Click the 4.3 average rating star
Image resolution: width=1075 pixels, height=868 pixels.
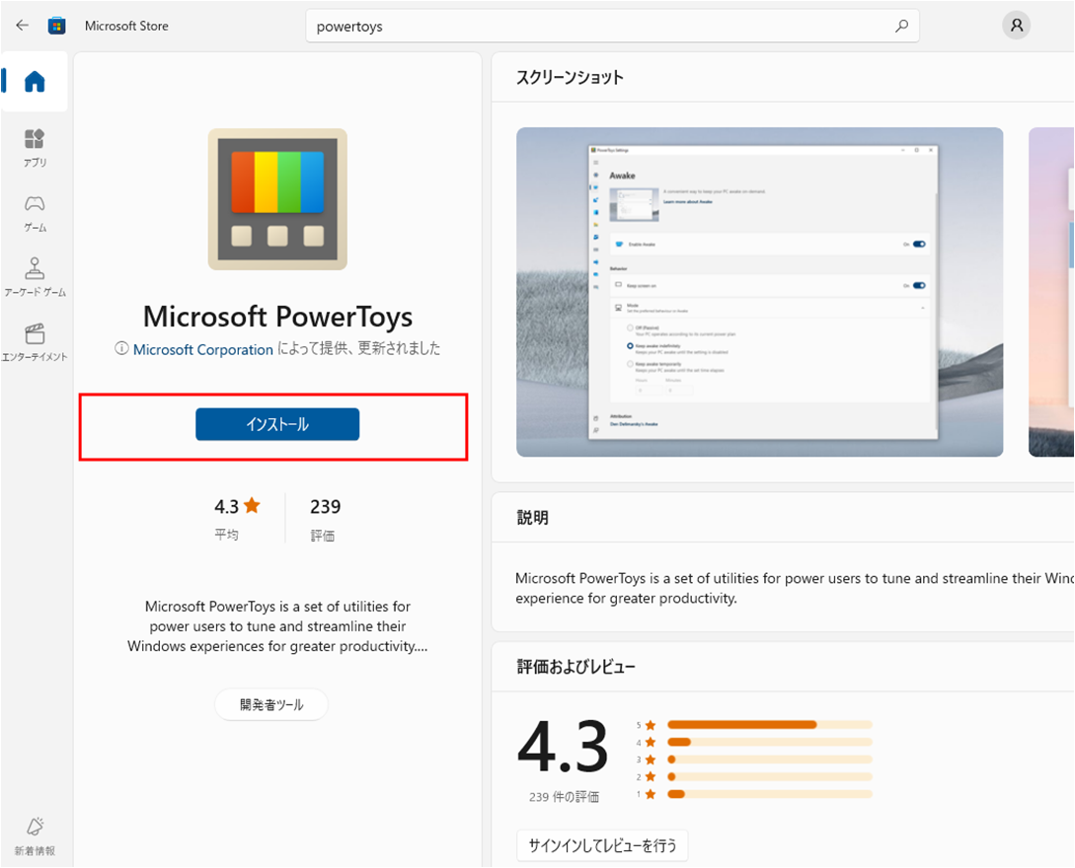pyautogui.click(x=252, y=506)
